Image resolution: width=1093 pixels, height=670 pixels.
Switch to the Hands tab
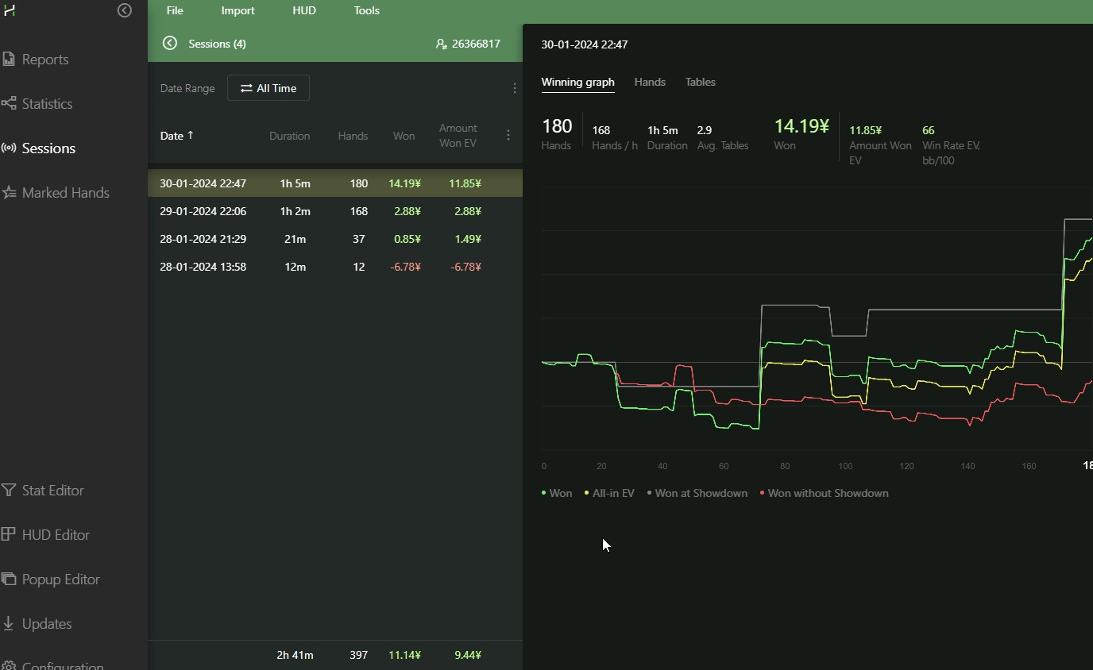tap(650, 82)
